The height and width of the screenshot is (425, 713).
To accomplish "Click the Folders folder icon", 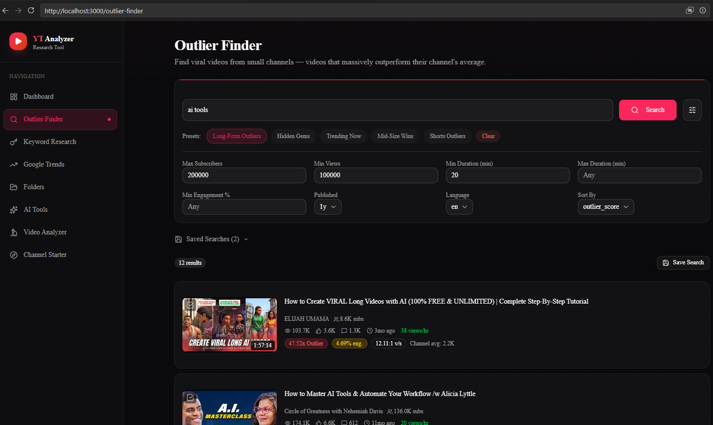I will point(14,187).
